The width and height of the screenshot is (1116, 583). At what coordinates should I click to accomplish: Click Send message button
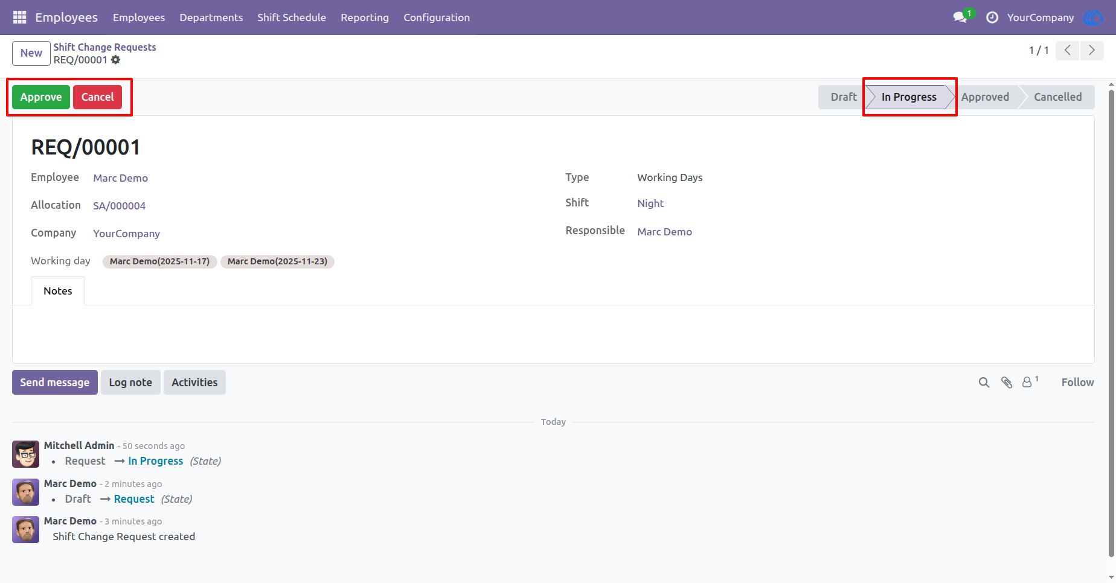tap(55, 383)
